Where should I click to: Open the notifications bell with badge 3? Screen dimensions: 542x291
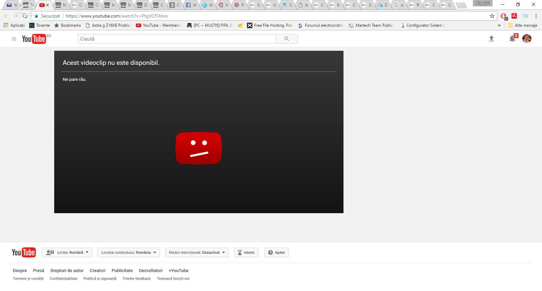tap(513, 38)
